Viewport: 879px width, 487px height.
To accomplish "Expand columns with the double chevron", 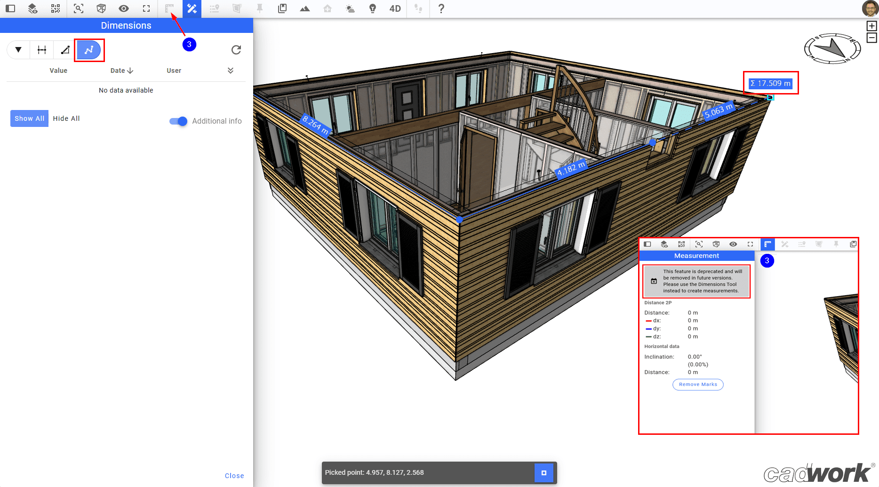I will (231, 71).
